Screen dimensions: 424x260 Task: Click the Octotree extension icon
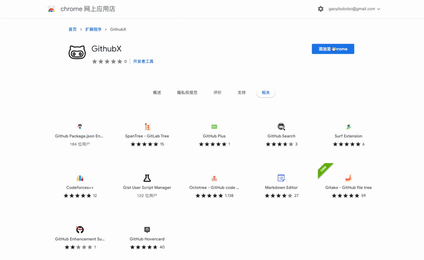click(x=214, y=178)
